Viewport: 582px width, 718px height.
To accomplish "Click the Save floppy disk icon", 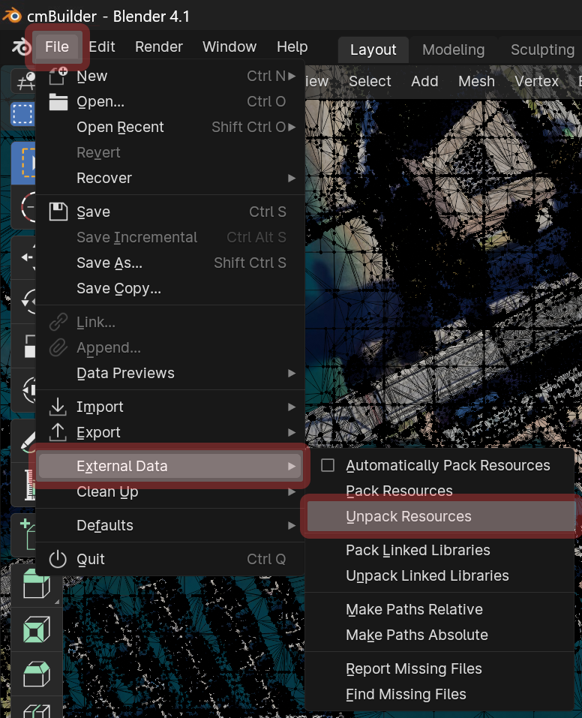I will 58,212.
